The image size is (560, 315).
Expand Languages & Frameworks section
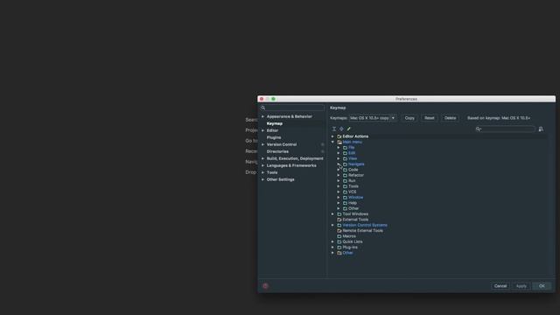click(x=262, y=165)
